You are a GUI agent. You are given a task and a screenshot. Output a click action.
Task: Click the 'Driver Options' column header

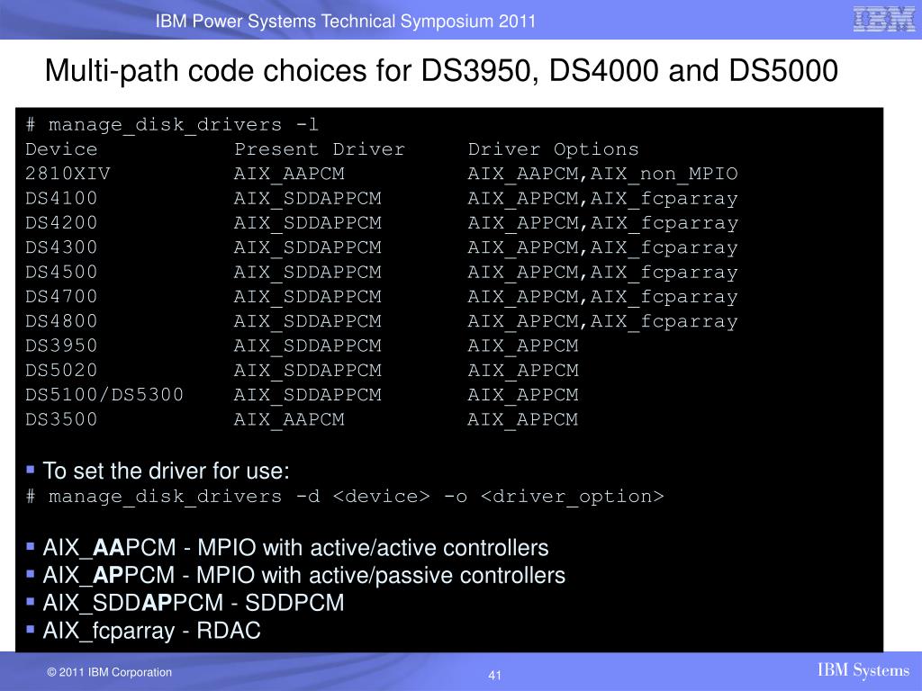coord(554,149)
